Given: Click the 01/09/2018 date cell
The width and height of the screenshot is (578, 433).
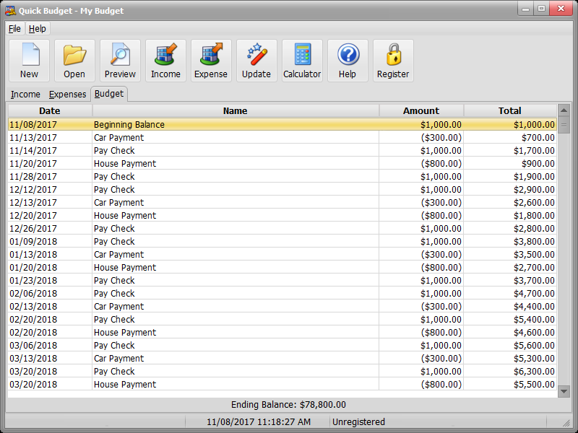Looking at the screenshot, I should tap(50, 242).
